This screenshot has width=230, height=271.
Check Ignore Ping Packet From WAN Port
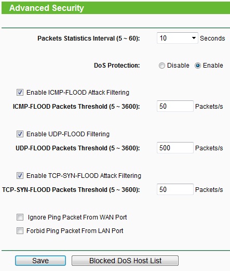(20, 217)
